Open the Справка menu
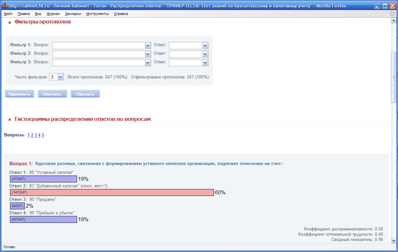 tap(121, 14)
